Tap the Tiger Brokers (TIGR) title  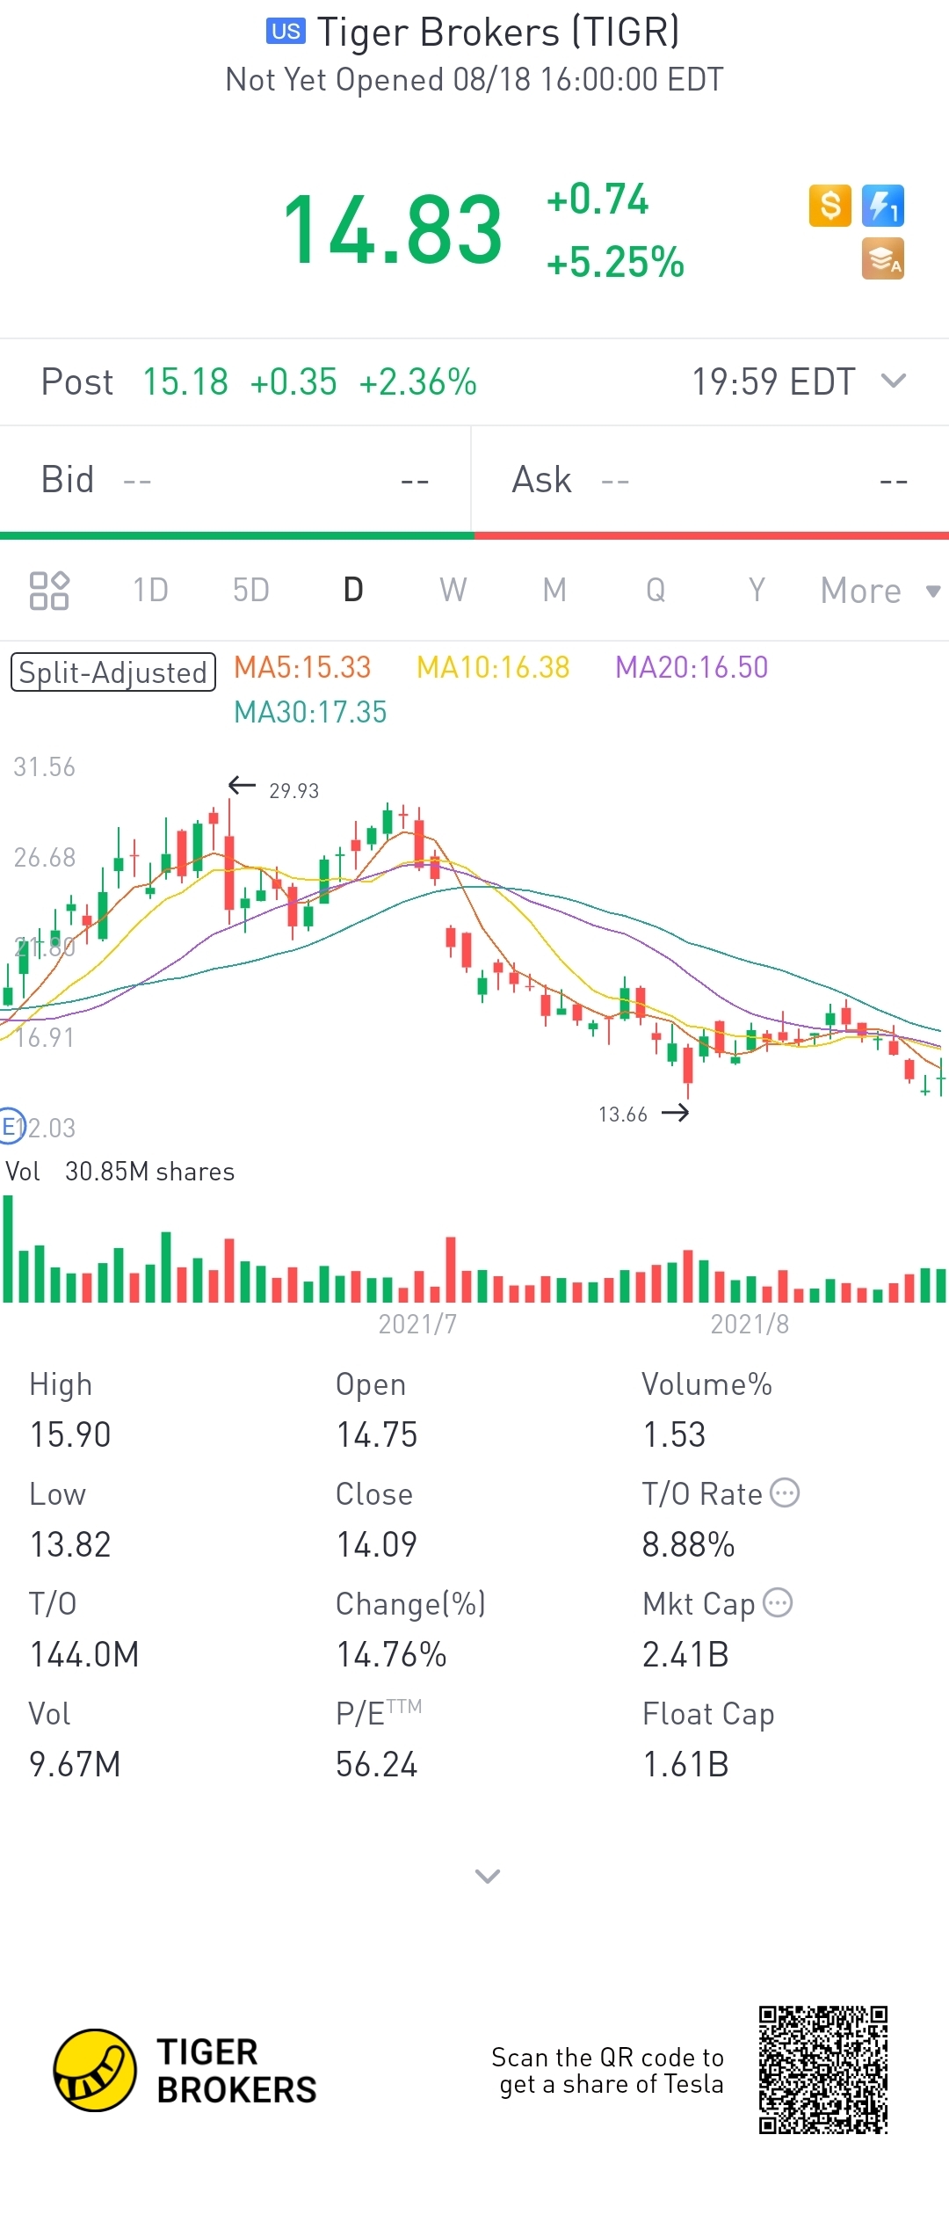click(x=498, y=33)
